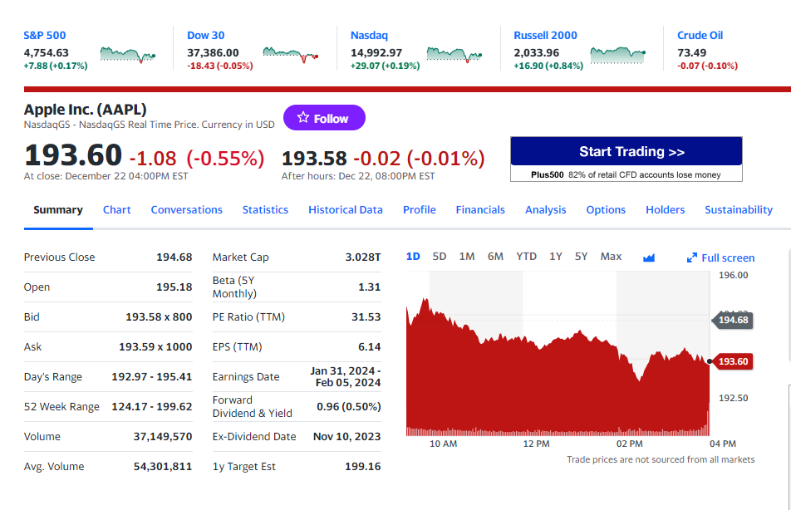Click the 1y Target Est value 199.16

click(x=363, y=467)
